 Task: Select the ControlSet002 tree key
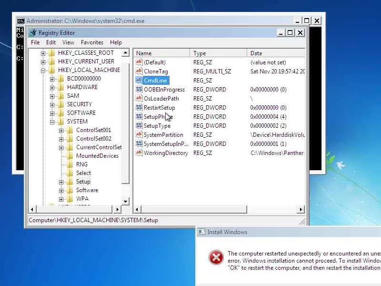point(93,139)
